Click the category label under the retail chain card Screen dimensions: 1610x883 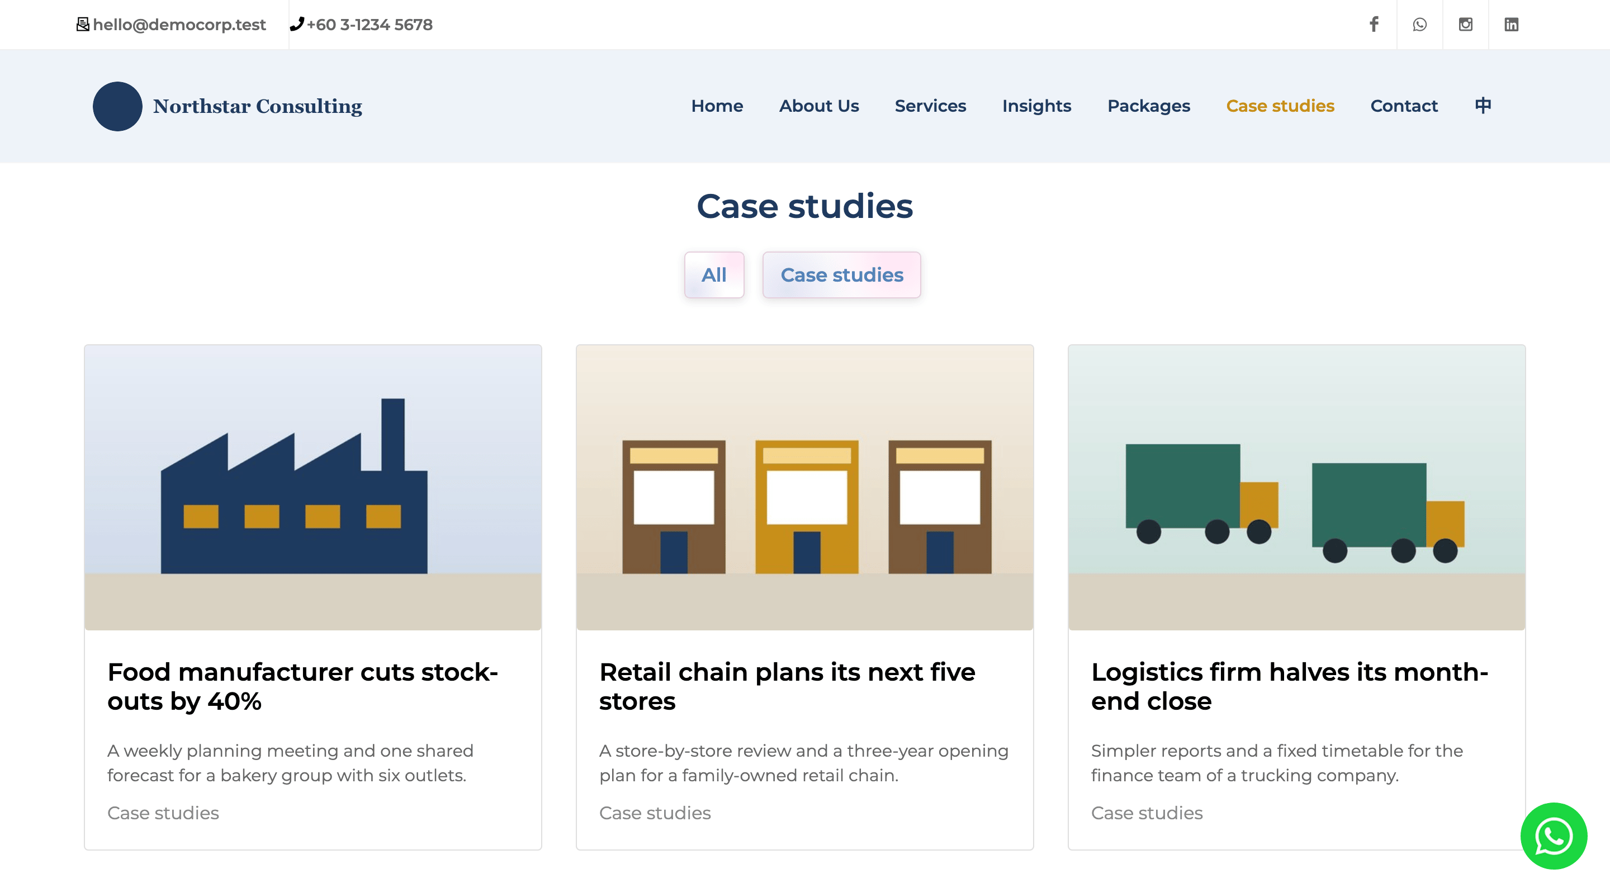tap(655, 813)
